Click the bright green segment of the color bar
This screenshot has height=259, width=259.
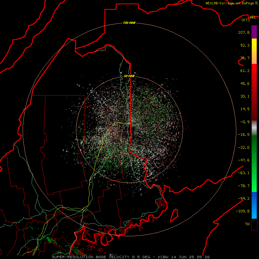[254, 163]
